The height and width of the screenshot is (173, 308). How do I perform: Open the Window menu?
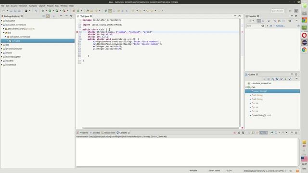64,6
